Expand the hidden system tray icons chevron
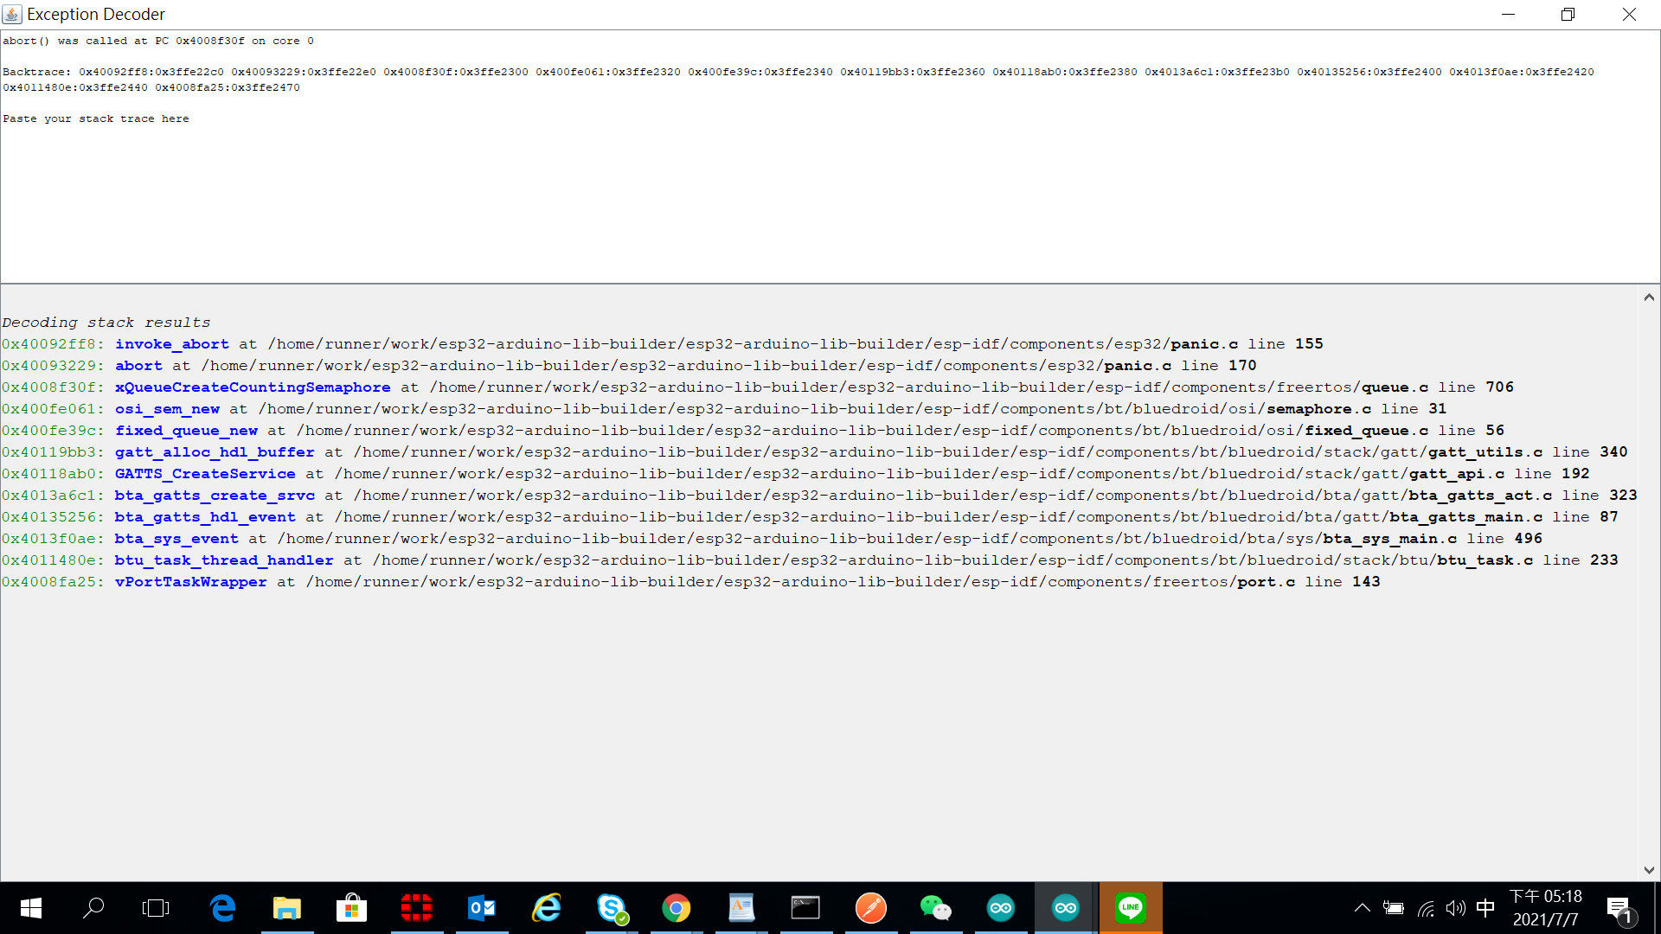The height and width of the screenshot is (934, 1661). click(x=1362, y=908)
